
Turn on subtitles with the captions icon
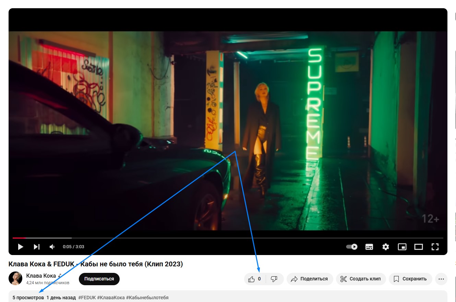point(369,246)
